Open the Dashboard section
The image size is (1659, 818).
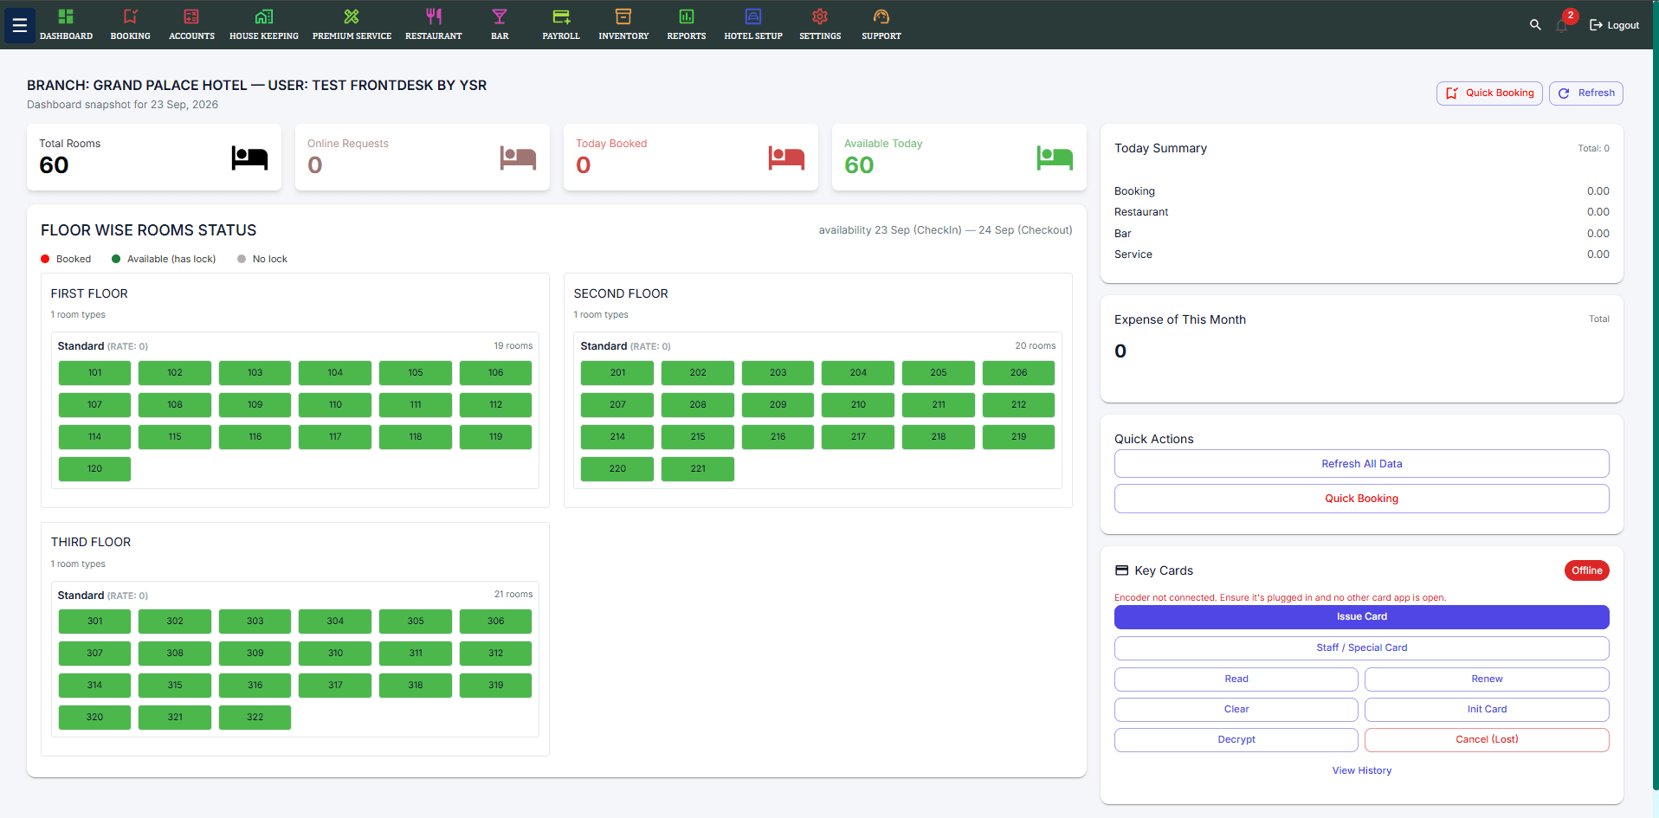coord(66,25)
